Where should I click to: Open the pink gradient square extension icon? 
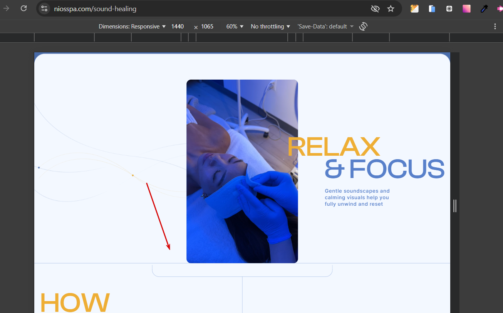(466, 8)
